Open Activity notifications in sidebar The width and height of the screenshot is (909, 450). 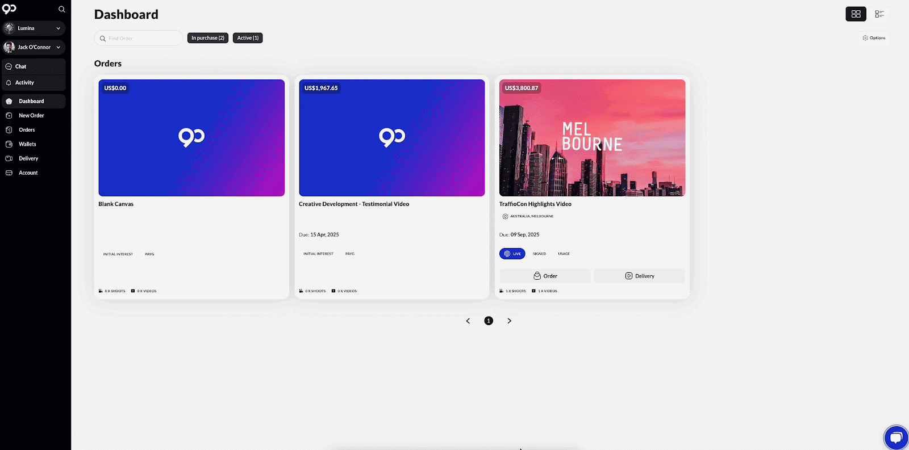tap(24, 83)
